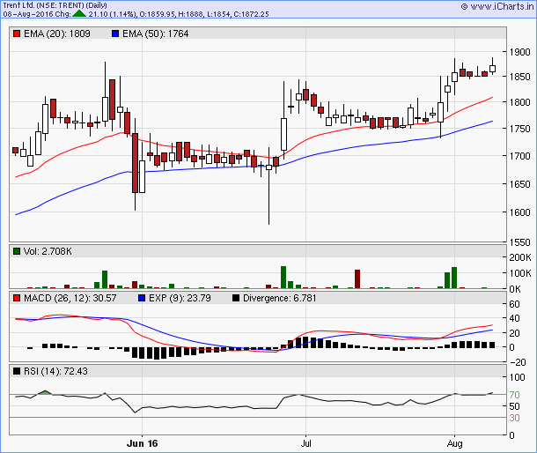Click the 1850 price axis label
The height and width of the screenshot is (453, 537).
[x=519, y=77]
